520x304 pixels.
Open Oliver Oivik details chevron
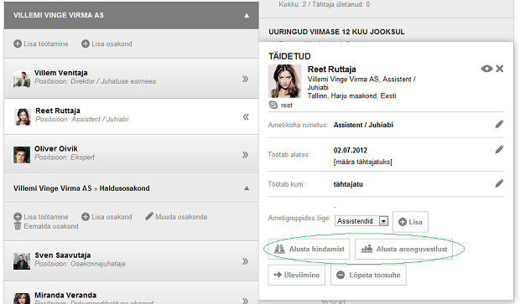tap(245, 155)
